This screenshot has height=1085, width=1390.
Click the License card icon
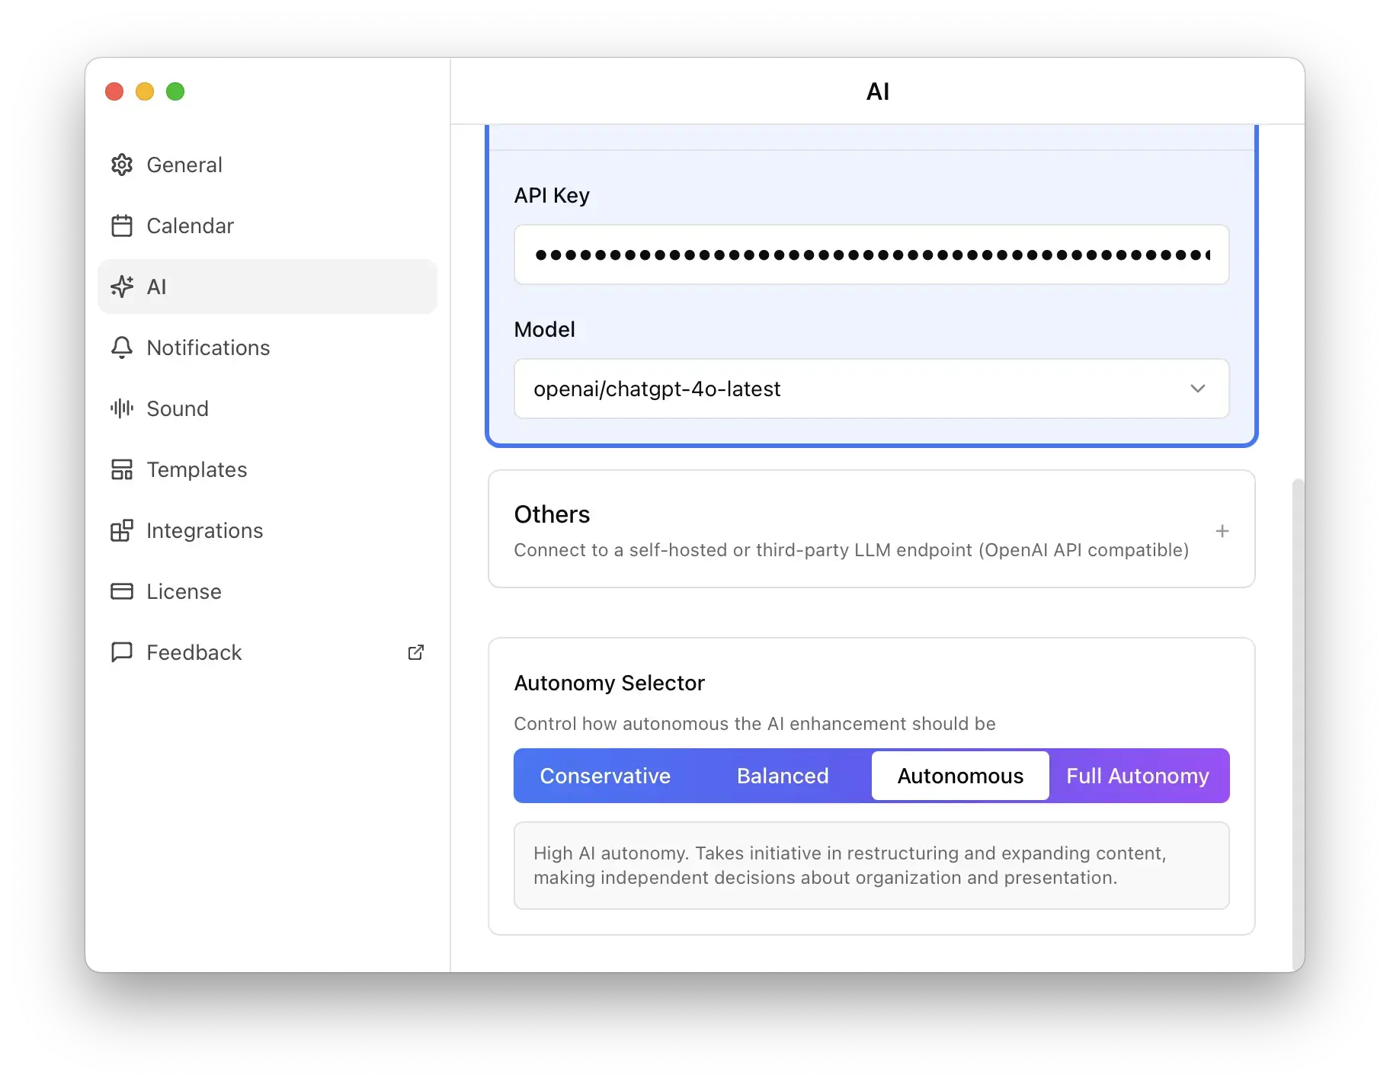coord(122,591)
